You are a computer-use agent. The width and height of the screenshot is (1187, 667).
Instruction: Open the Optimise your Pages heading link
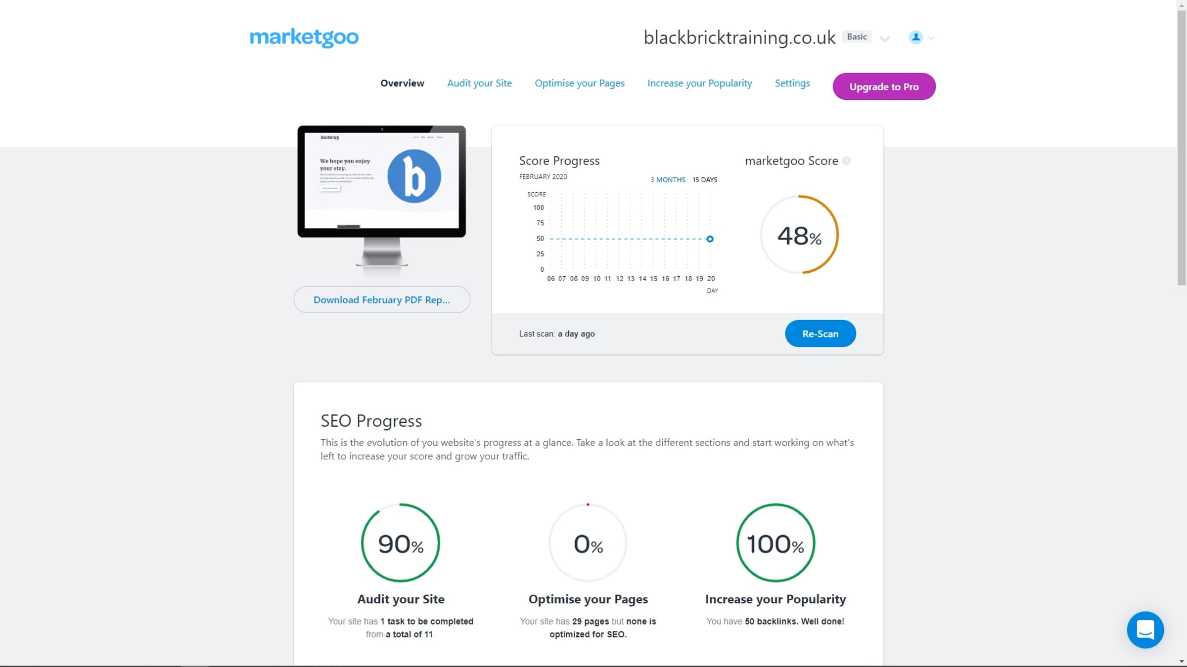588,599
